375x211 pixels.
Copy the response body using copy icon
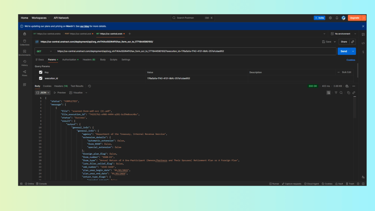[x=348, y=93]
